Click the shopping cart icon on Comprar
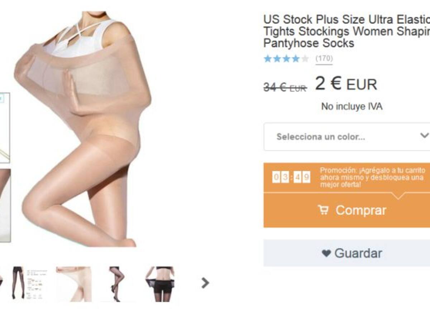430x322 pixels. (323, 210)
